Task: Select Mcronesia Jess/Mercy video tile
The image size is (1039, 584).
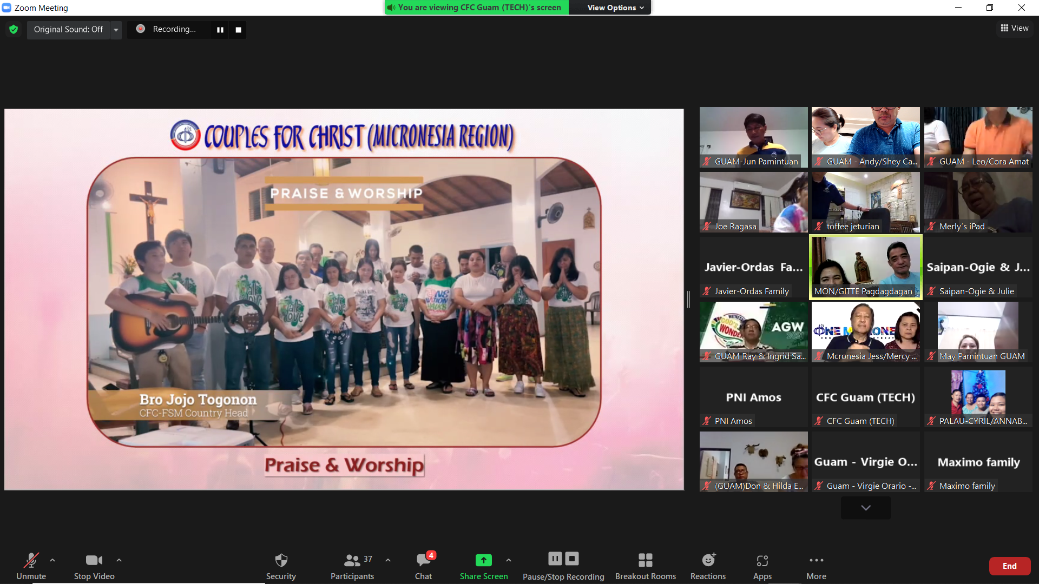Action: 865,331
